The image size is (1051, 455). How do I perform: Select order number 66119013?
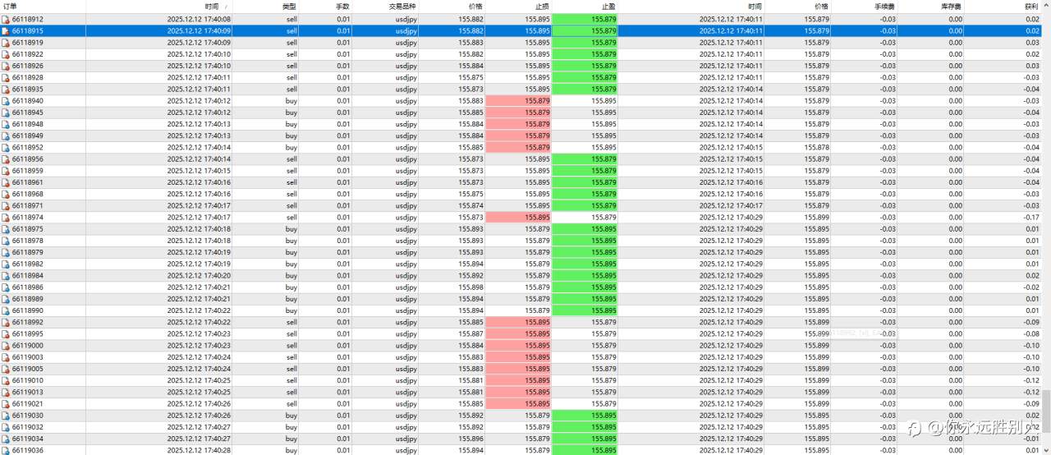click(x=28, y=392)
